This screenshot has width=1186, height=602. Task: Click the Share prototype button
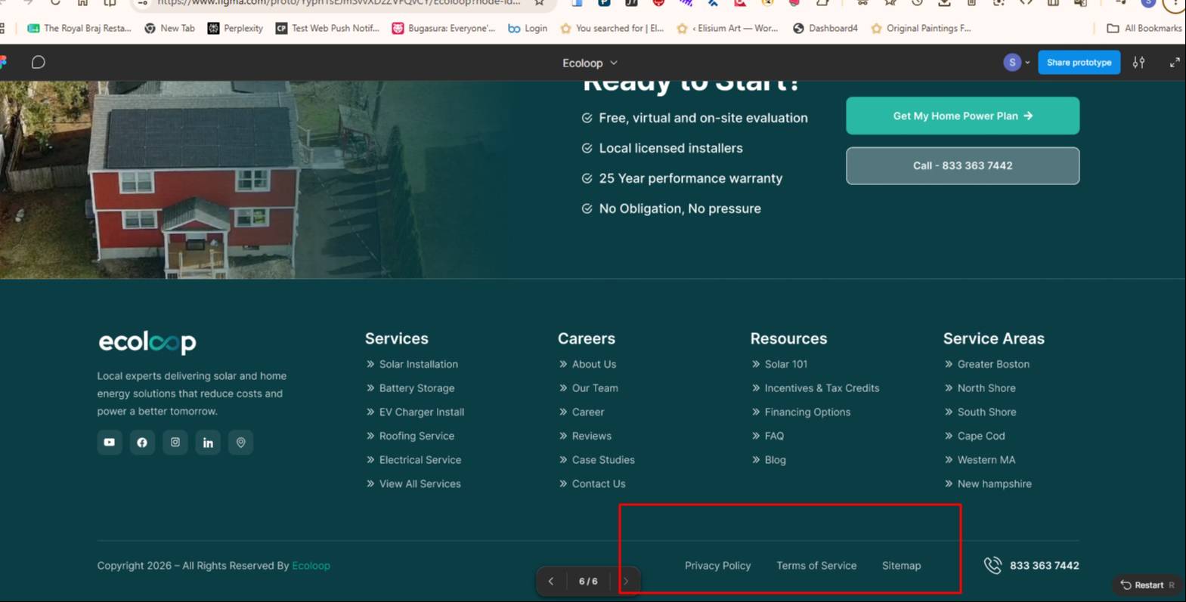coord(1079,63)
